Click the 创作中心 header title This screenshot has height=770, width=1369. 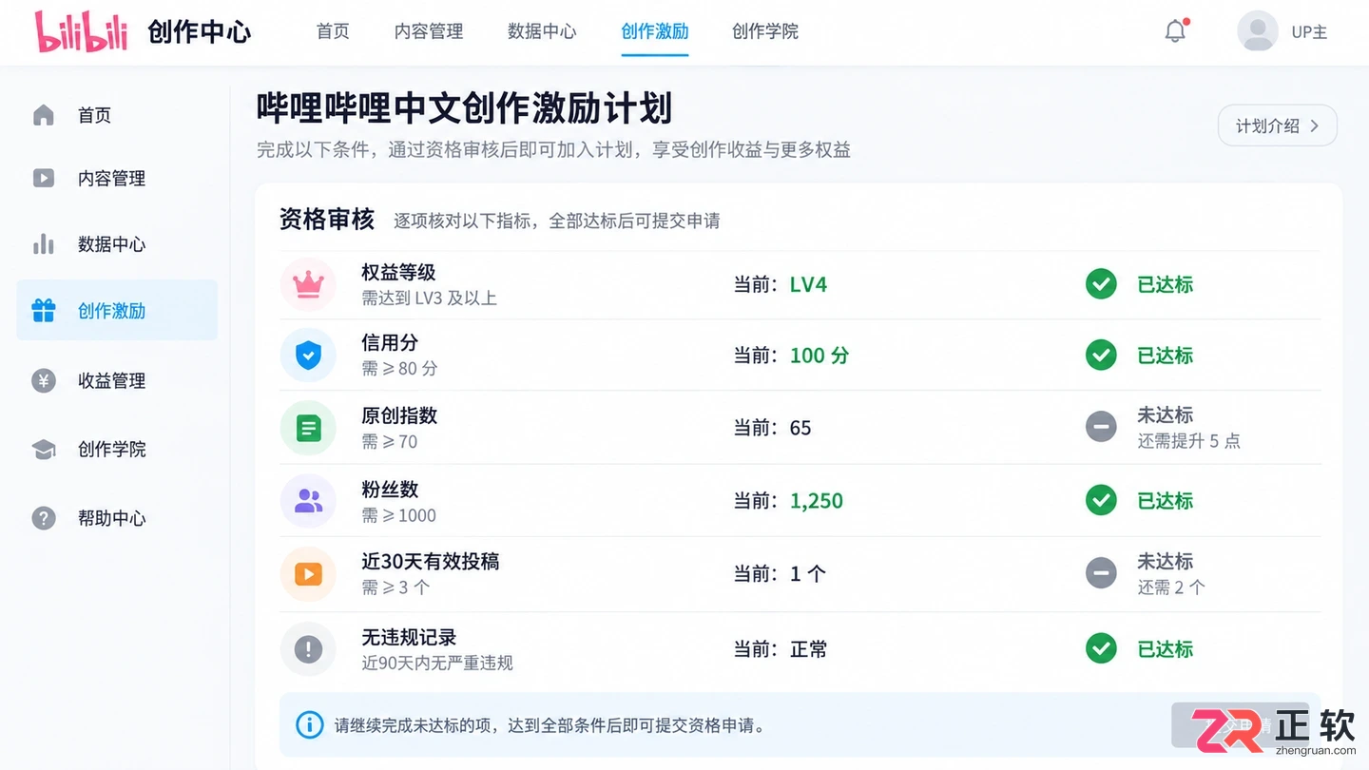pos(200,31)
